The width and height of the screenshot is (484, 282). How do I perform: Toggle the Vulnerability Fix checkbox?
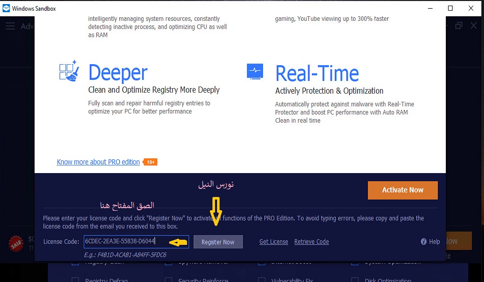(x=262, y=280)
